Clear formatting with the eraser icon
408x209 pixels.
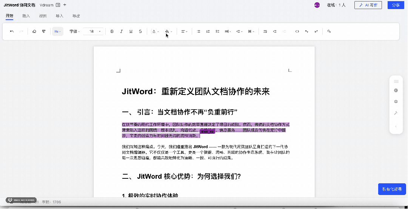tap(34, 31)
